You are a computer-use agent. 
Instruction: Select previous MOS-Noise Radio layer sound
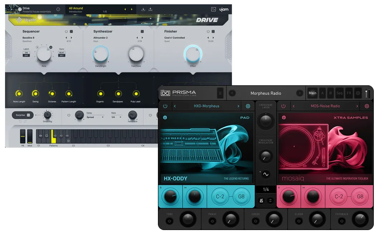coord(294,106)
